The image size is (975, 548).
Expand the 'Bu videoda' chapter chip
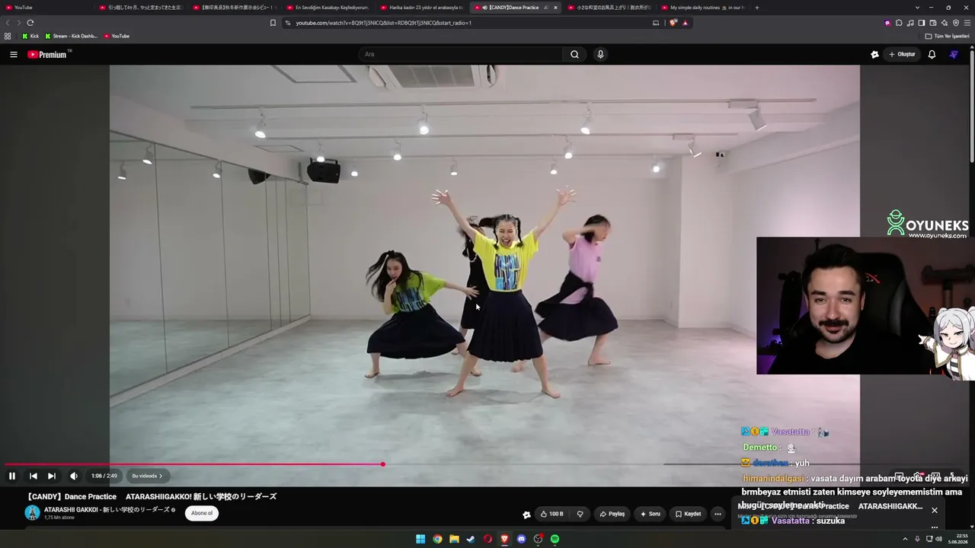(147, 476)
